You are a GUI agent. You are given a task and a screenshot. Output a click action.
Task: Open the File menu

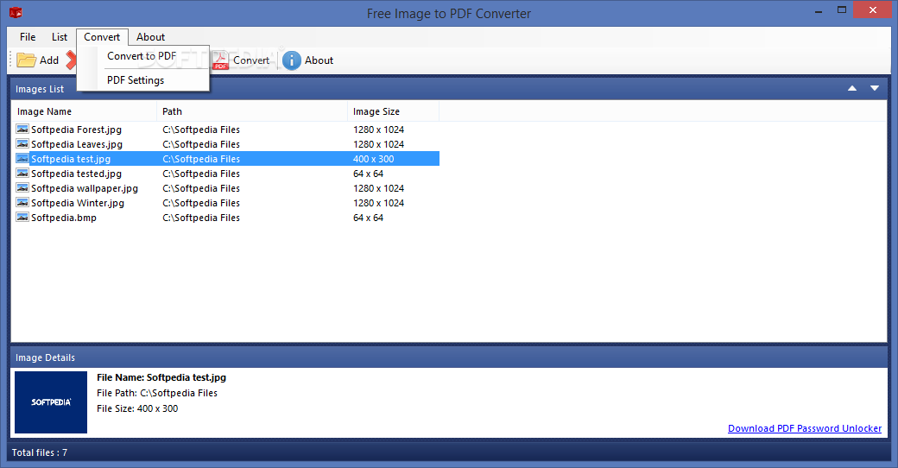pyautogui.click(x=28, y=36)
